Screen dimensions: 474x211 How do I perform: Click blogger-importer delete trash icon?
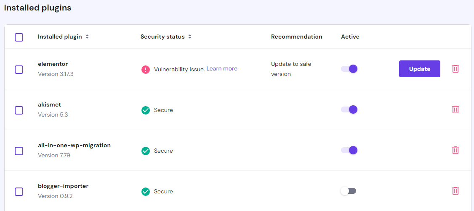coord(455,191)
